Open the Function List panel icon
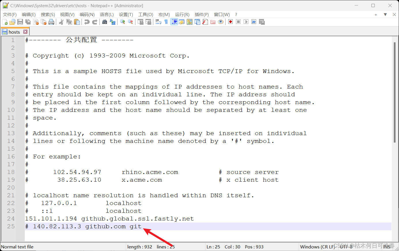The image size is (399, 251). pyautogui.click(x=205, y=22)
